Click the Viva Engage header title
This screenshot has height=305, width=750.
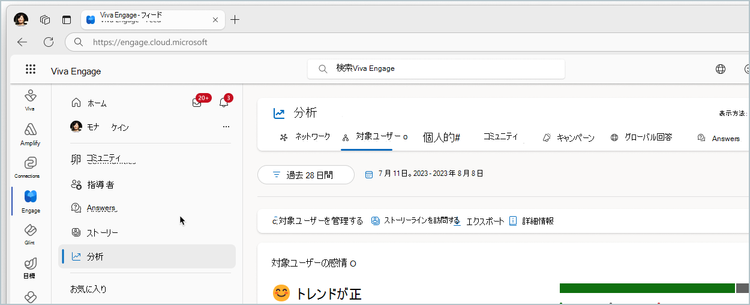(76, 71)
